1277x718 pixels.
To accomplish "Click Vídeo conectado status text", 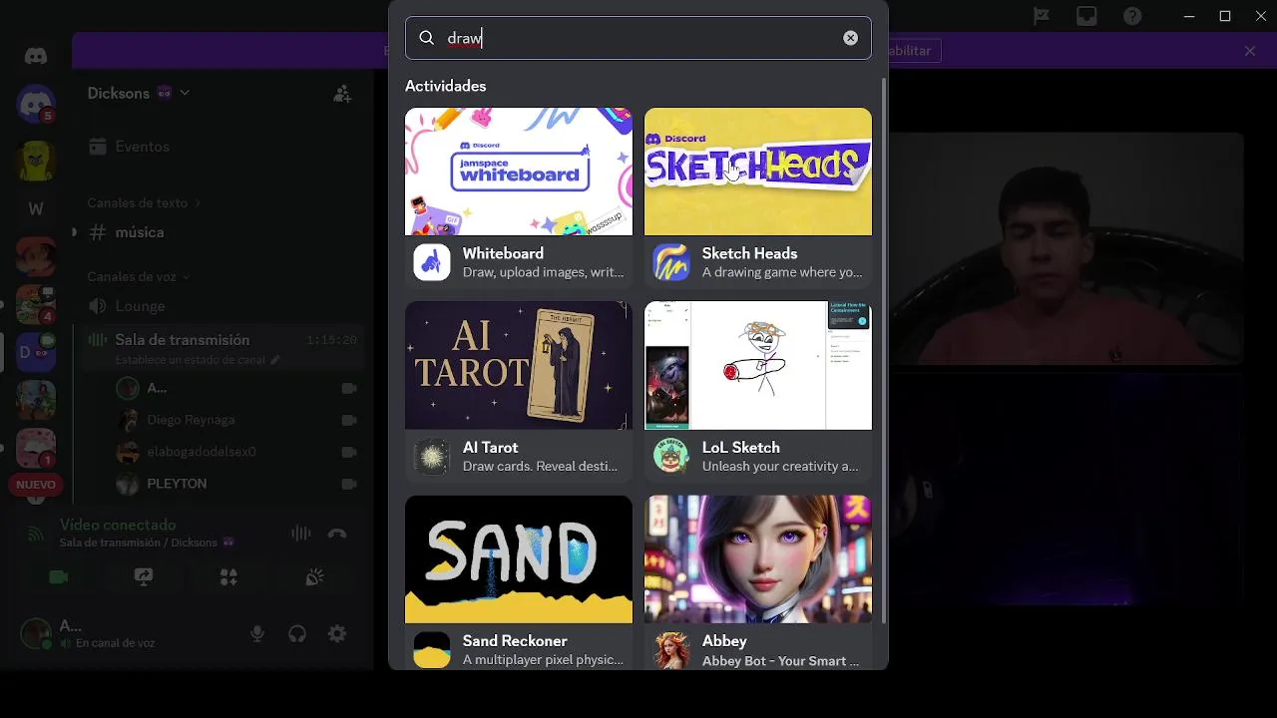I will (x=118, y=525).
